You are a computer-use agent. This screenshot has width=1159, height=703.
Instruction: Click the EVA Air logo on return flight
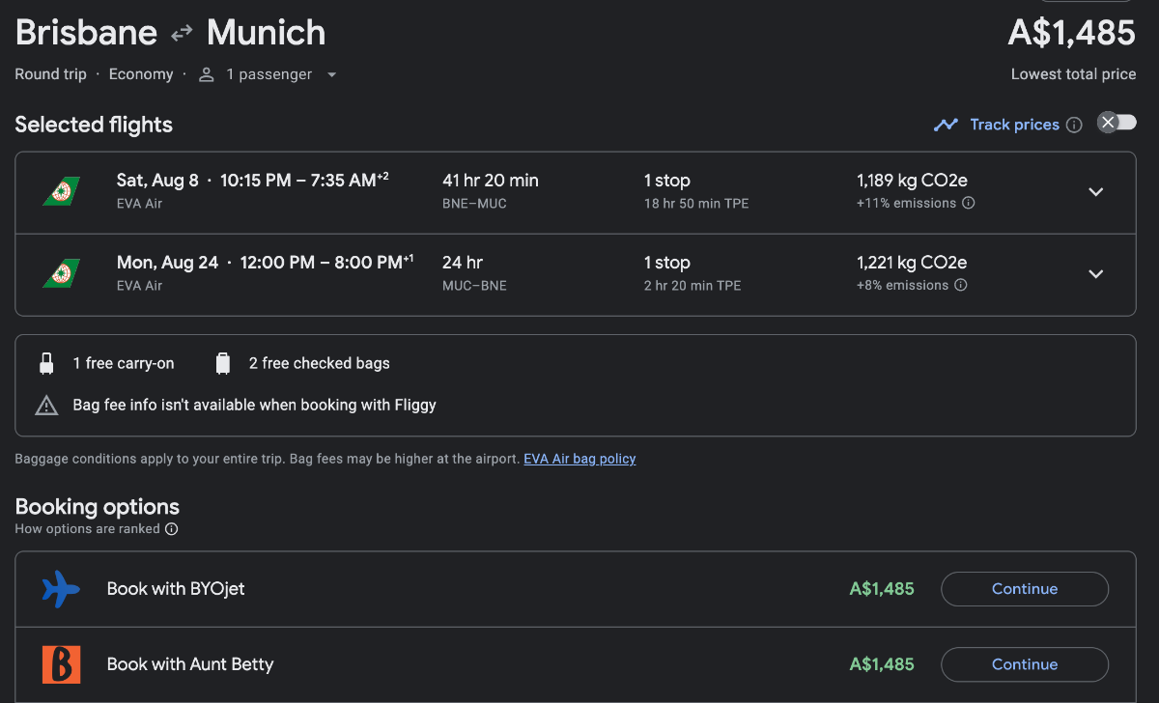pyautogui.click(x=61, y=273)
